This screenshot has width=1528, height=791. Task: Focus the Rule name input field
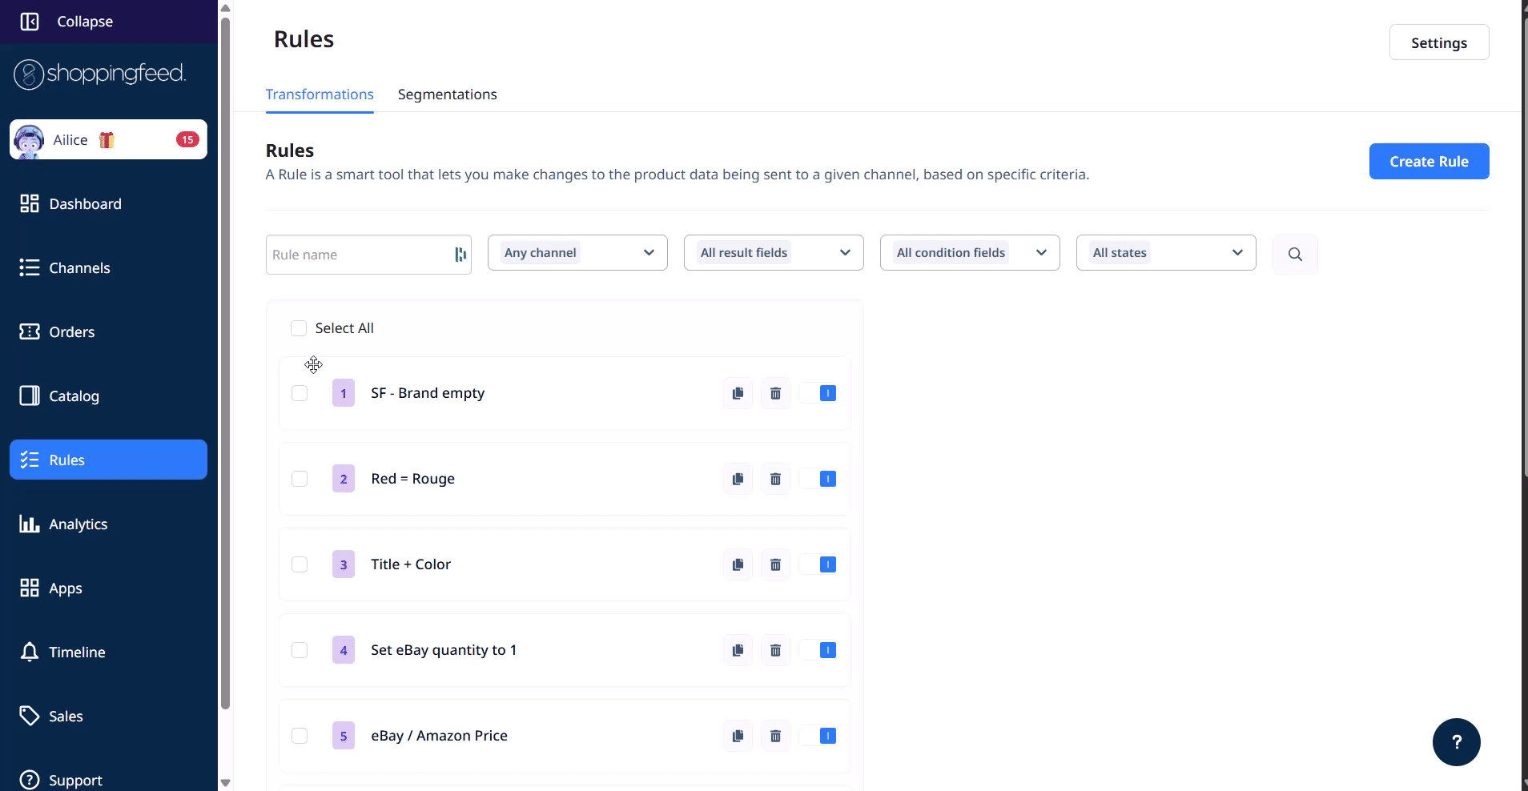pos(368,255)
